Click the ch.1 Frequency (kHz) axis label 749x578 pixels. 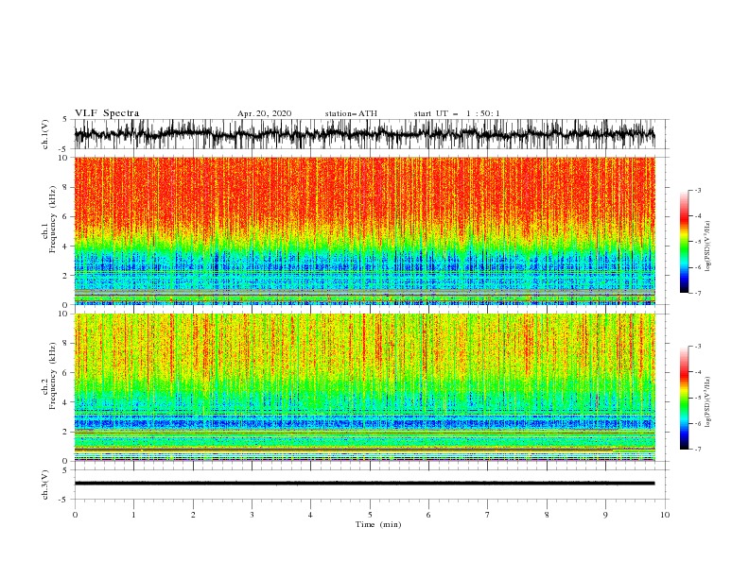point(49,220)
